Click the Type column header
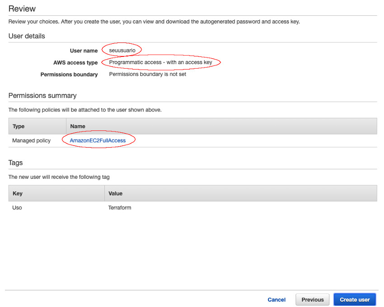384x307 pixels. 19,126
